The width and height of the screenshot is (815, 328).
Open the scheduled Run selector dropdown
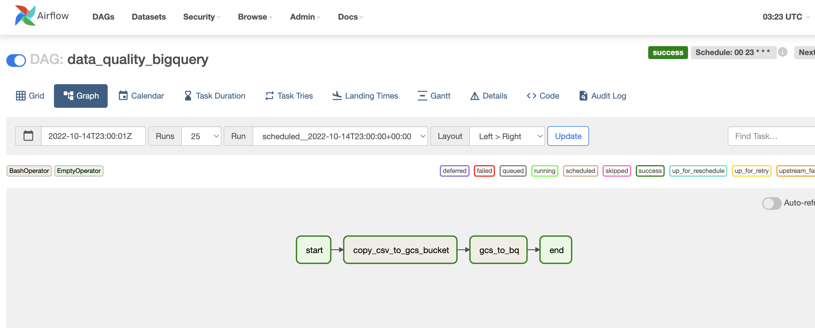tap(340, 136)
